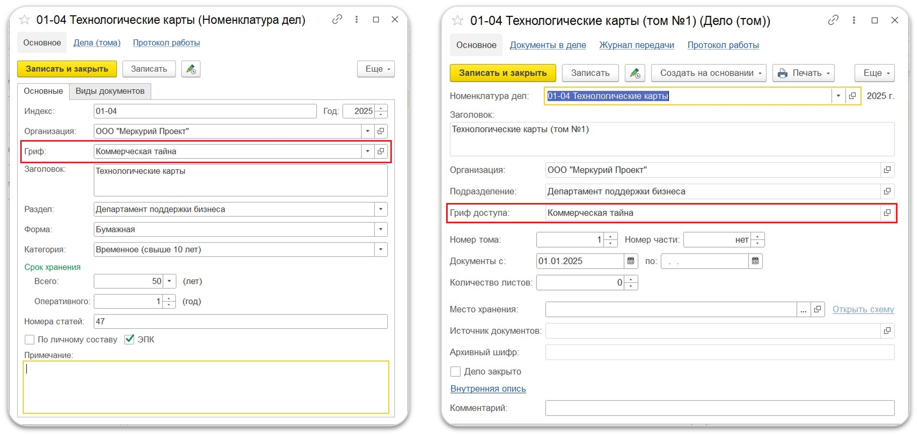This screenshot has width=917, height=436.
Task: Toggle Дело закрыто checkbox
Action: pyautogui.click(x=455, y=372)
